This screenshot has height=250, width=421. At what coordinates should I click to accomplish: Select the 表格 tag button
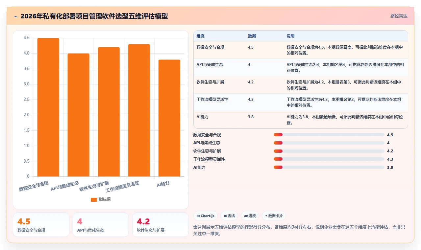click(x=229, y=216)
